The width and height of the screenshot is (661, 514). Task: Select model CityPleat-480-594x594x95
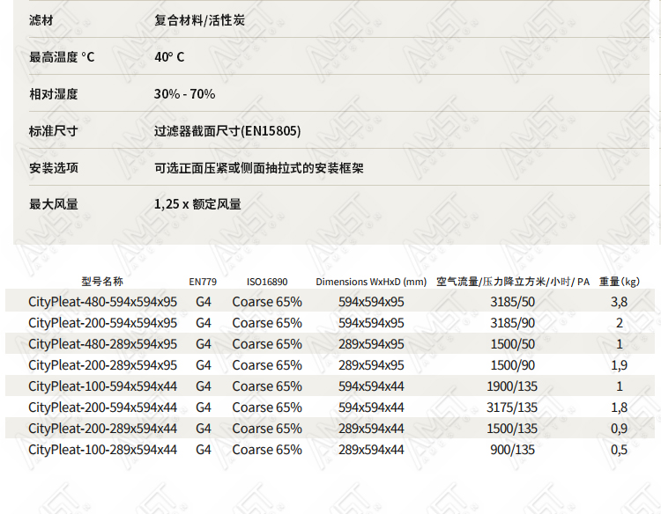click(x=103, y=302)
